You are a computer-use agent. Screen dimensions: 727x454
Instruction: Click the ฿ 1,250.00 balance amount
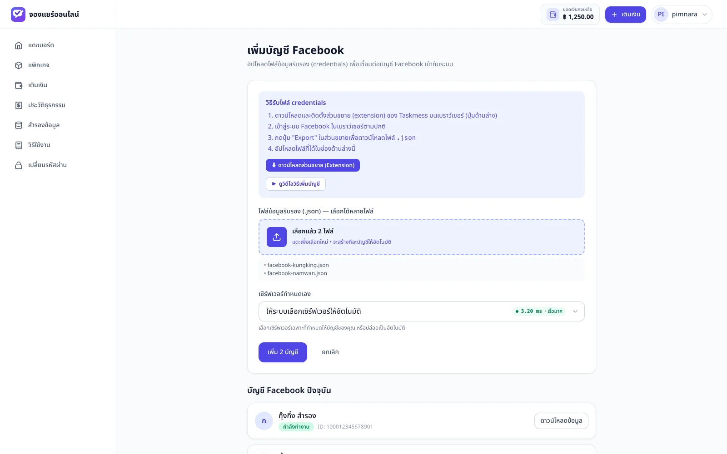tap(578, 17)
